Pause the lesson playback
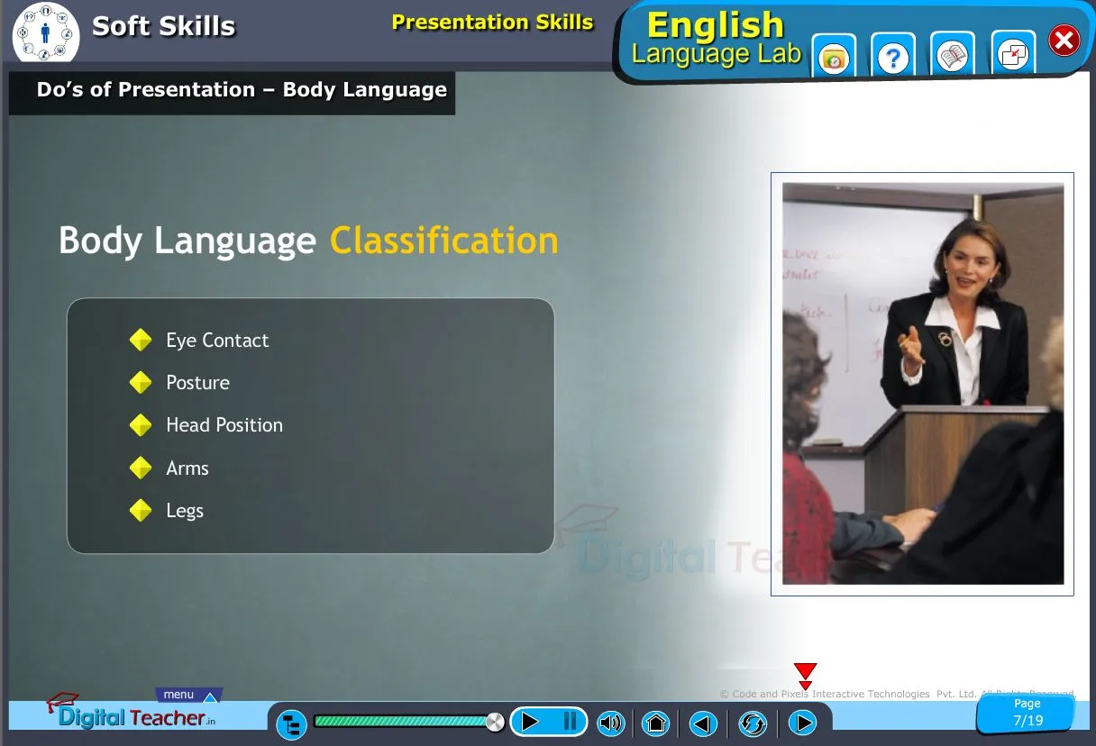Image resolution: width=1096 pixels, height=746 pixels. coord(570,722)
